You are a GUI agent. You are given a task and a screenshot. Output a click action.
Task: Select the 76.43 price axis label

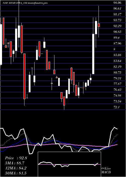(x=117, y=90)
